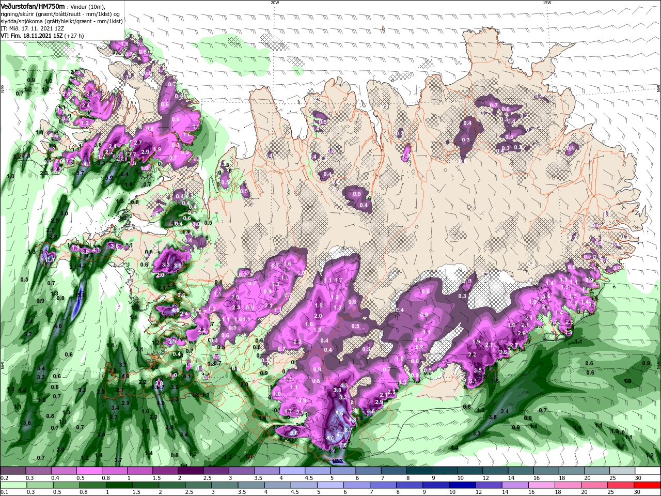Click the 10 label in the snow legend row
This screenshot has width=661, height=496.
[x=460, y=478]
